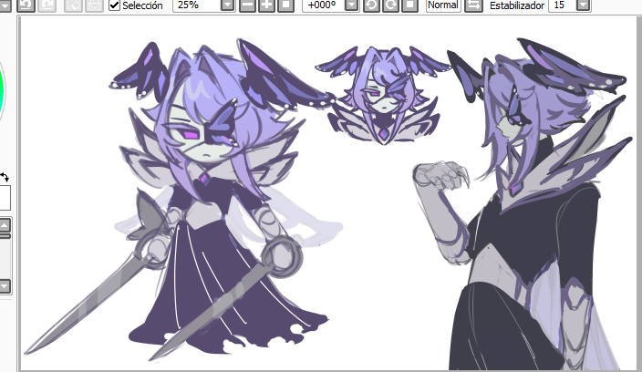The image size is (642, 372).
Task: Click the white color swatch box
Action: coord(5,198)
